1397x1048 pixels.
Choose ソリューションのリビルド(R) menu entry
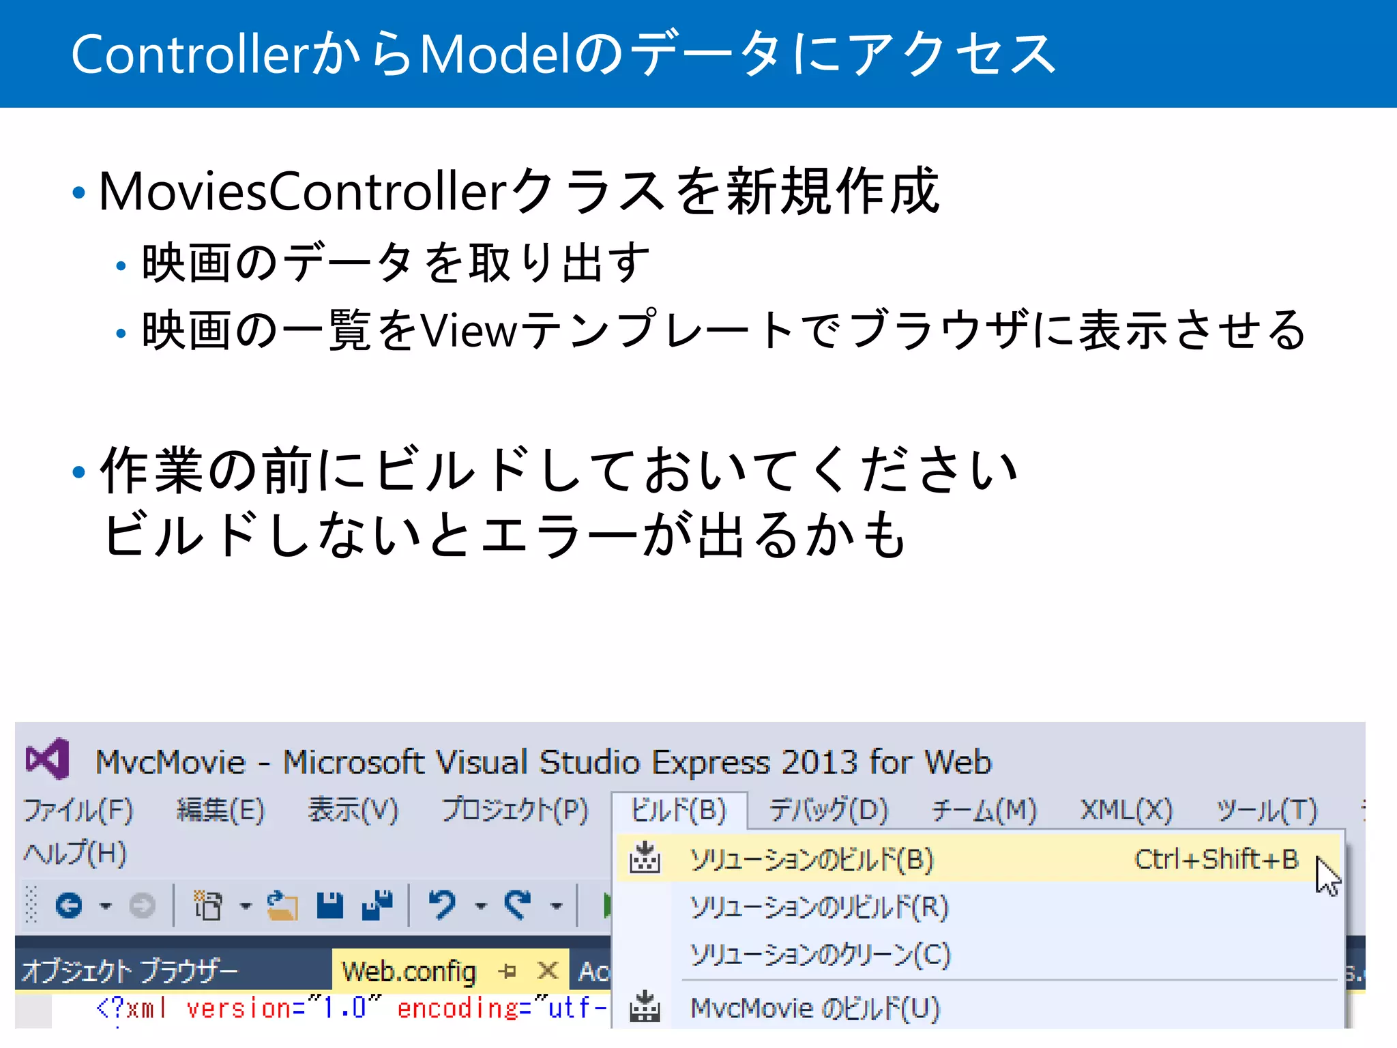tap(980, 907)
